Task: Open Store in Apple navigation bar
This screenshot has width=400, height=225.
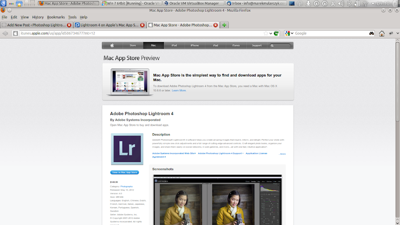Action: point(133,46)
